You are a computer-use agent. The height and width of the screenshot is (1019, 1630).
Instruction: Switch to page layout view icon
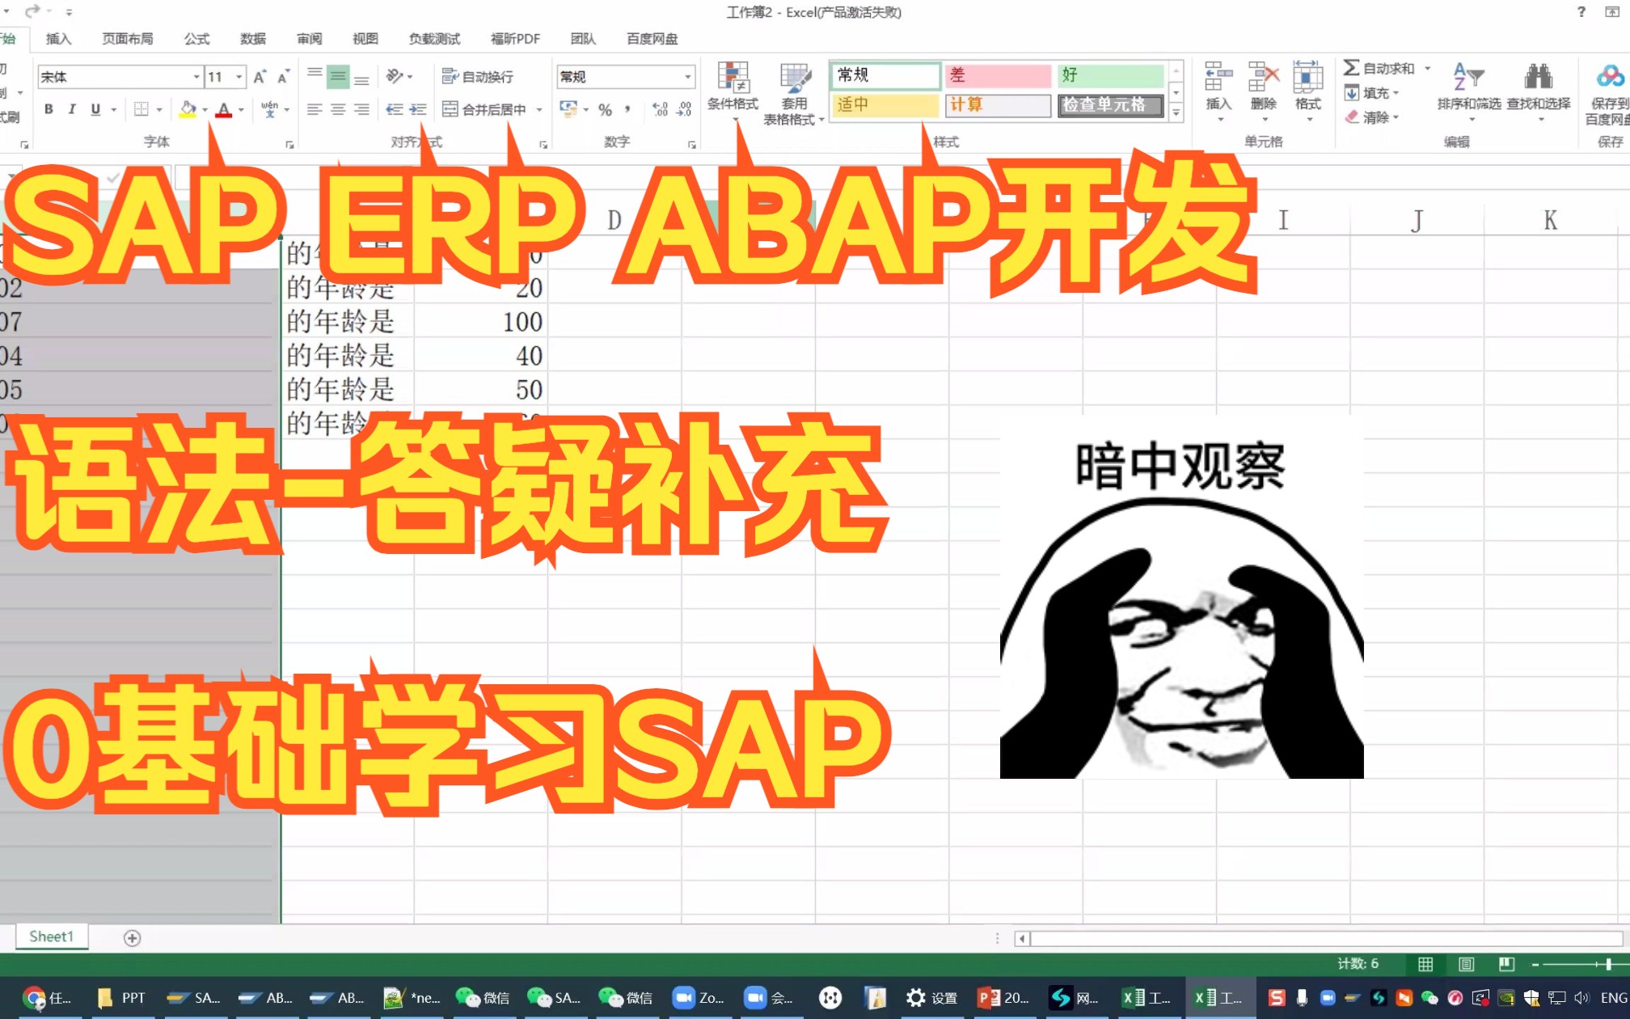[1466, 964]
